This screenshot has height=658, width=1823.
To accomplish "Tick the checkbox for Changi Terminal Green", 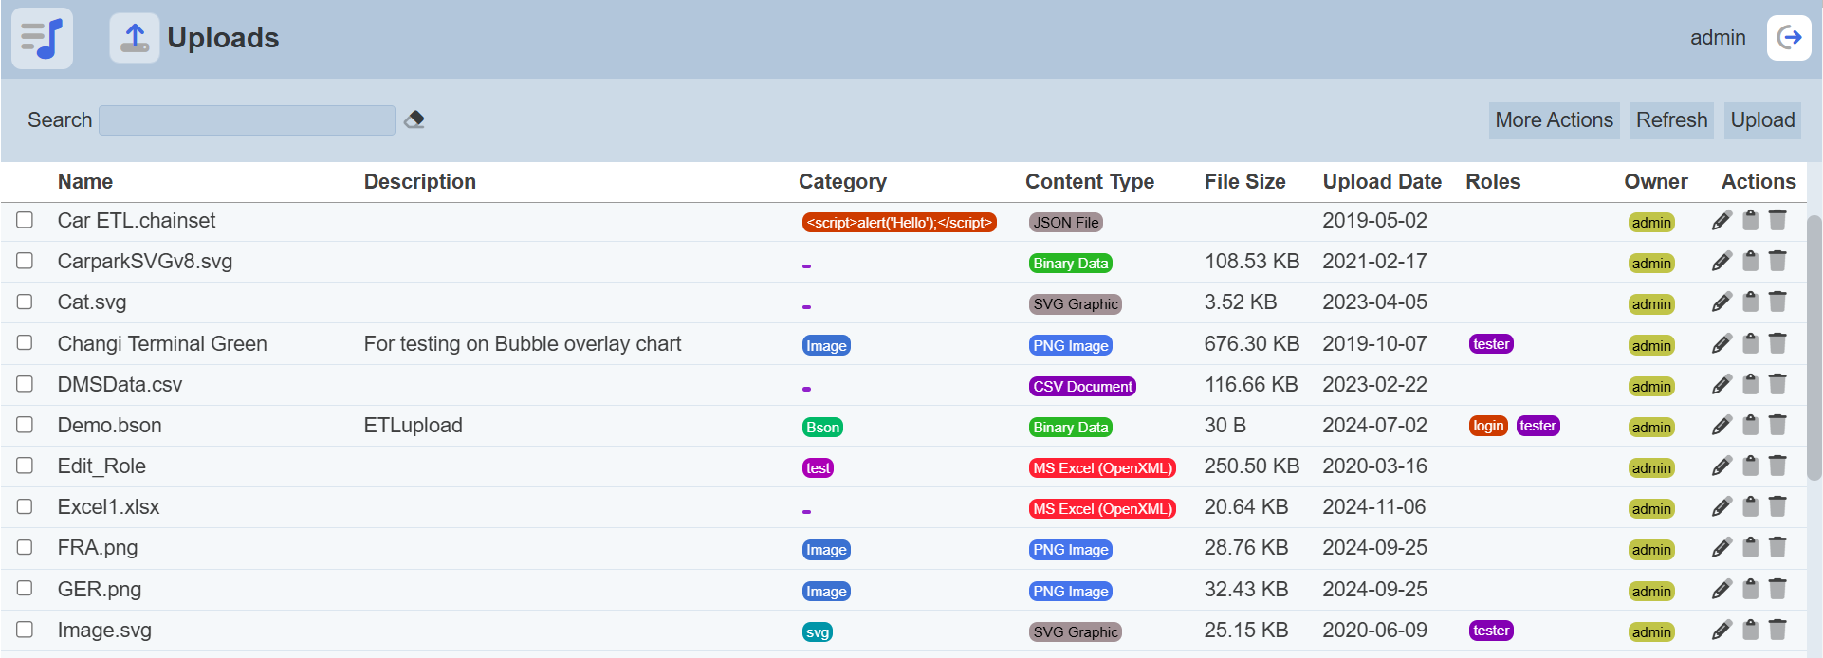I will (25, 343).
